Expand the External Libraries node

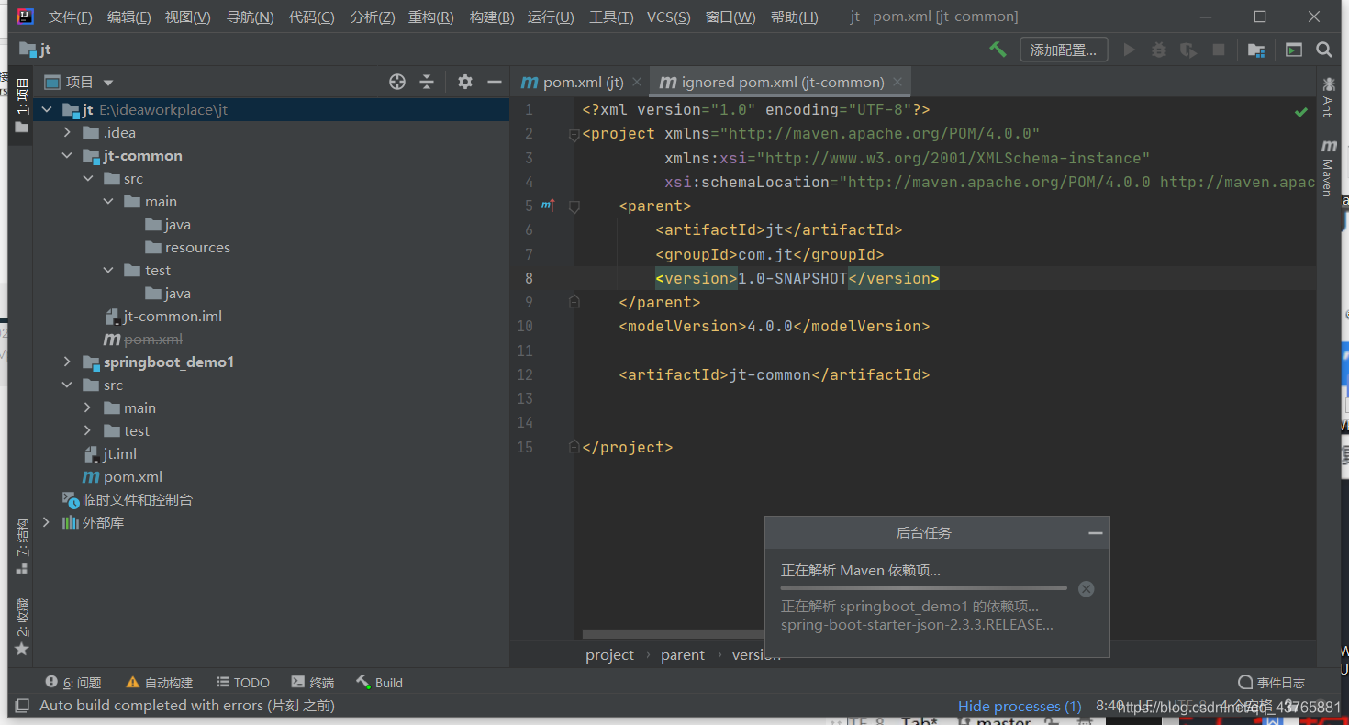[x=47, y=523]
